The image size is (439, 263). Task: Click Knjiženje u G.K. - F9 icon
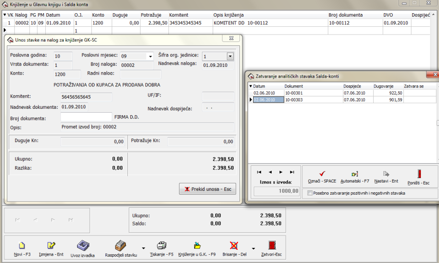(x=197, y=245)
